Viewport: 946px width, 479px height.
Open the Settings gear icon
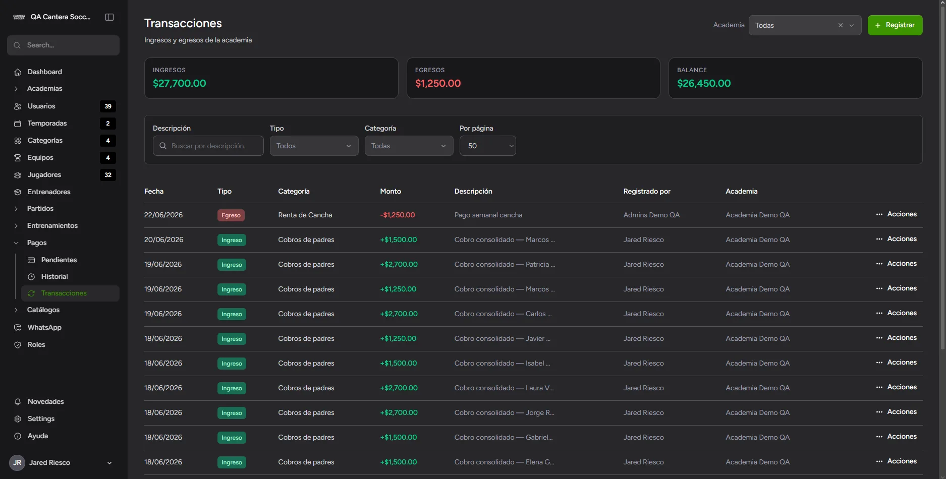click(x=18, y=419)
